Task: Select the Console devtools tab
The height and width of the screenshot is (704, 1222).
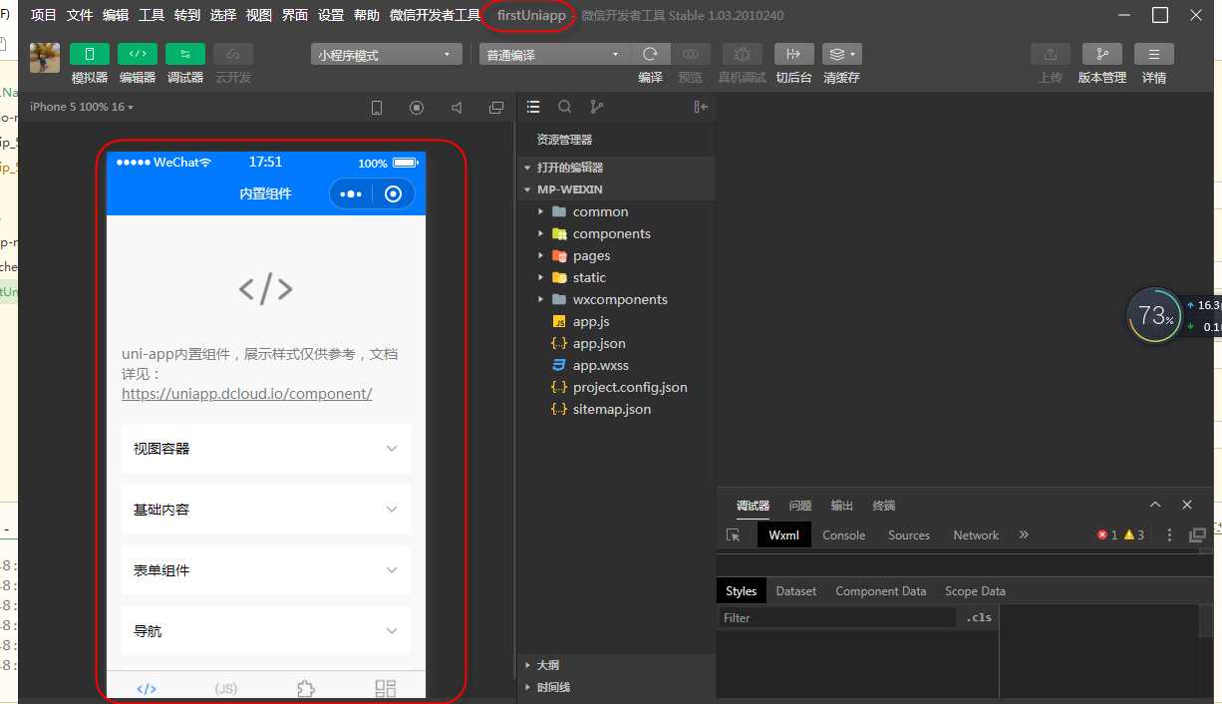Action: [843, 535]
